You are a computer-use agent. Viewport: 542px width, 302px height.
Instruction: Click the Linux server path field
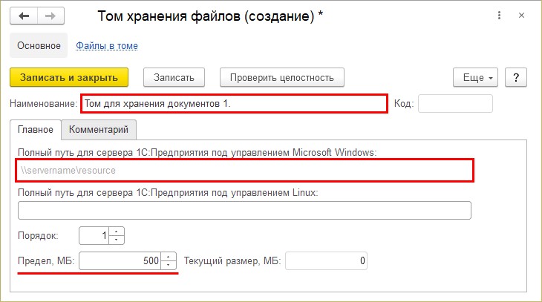pos(245,211)
